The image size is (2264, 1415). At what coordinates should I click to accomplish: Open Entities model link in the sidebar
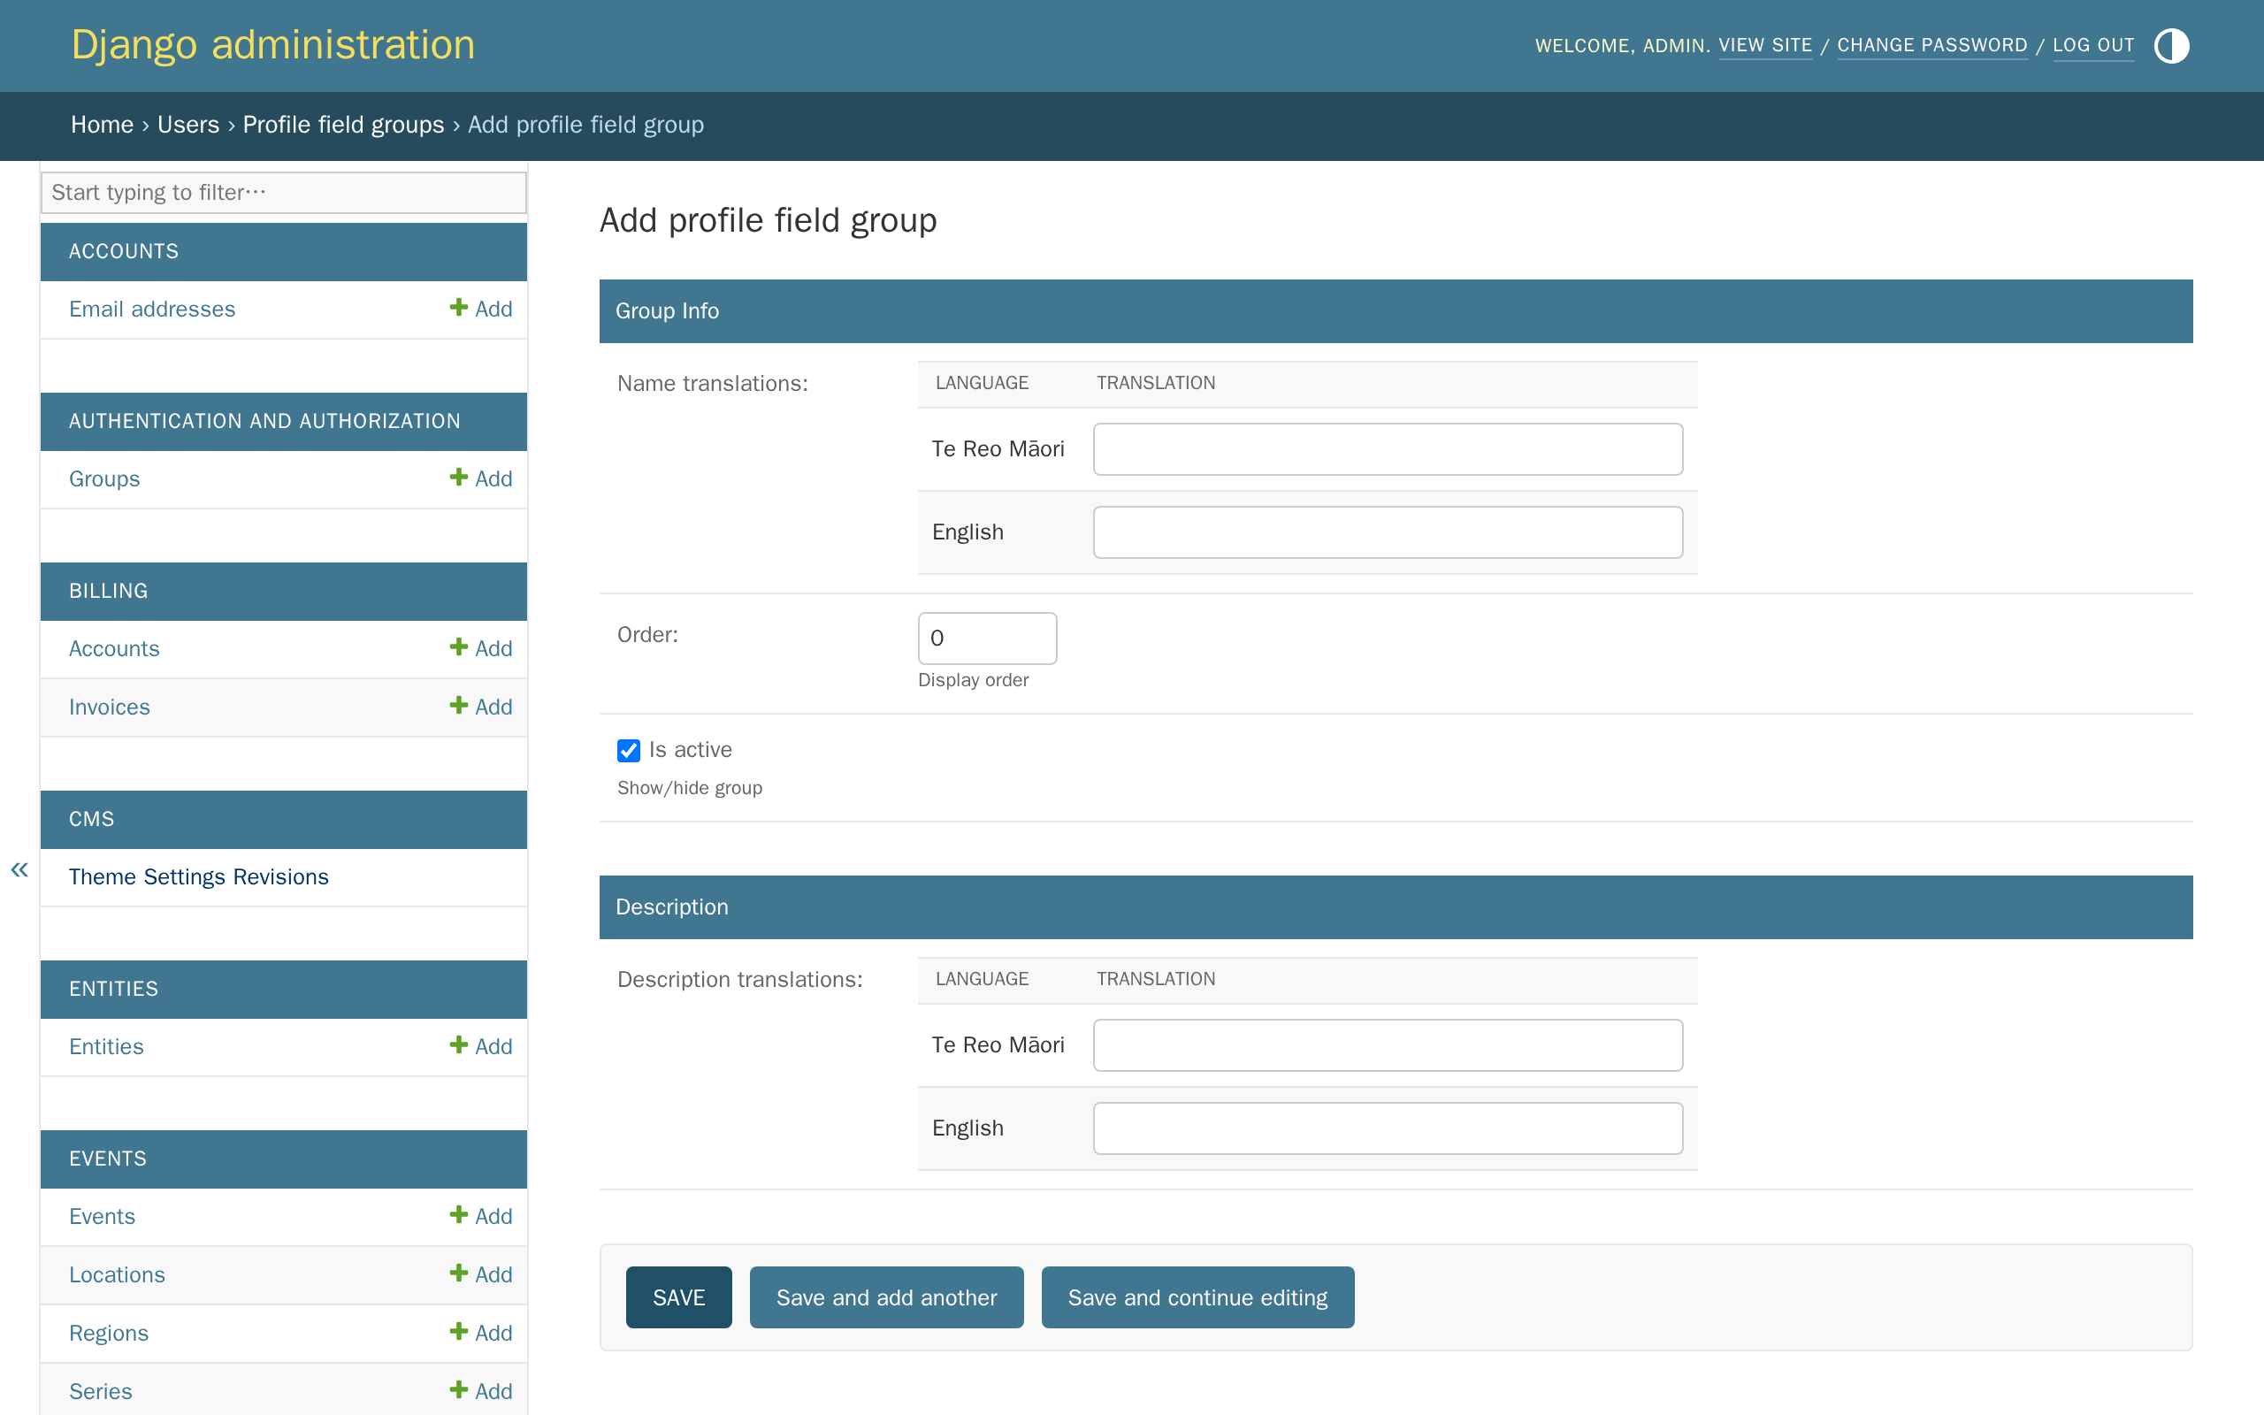[106, 1046]
